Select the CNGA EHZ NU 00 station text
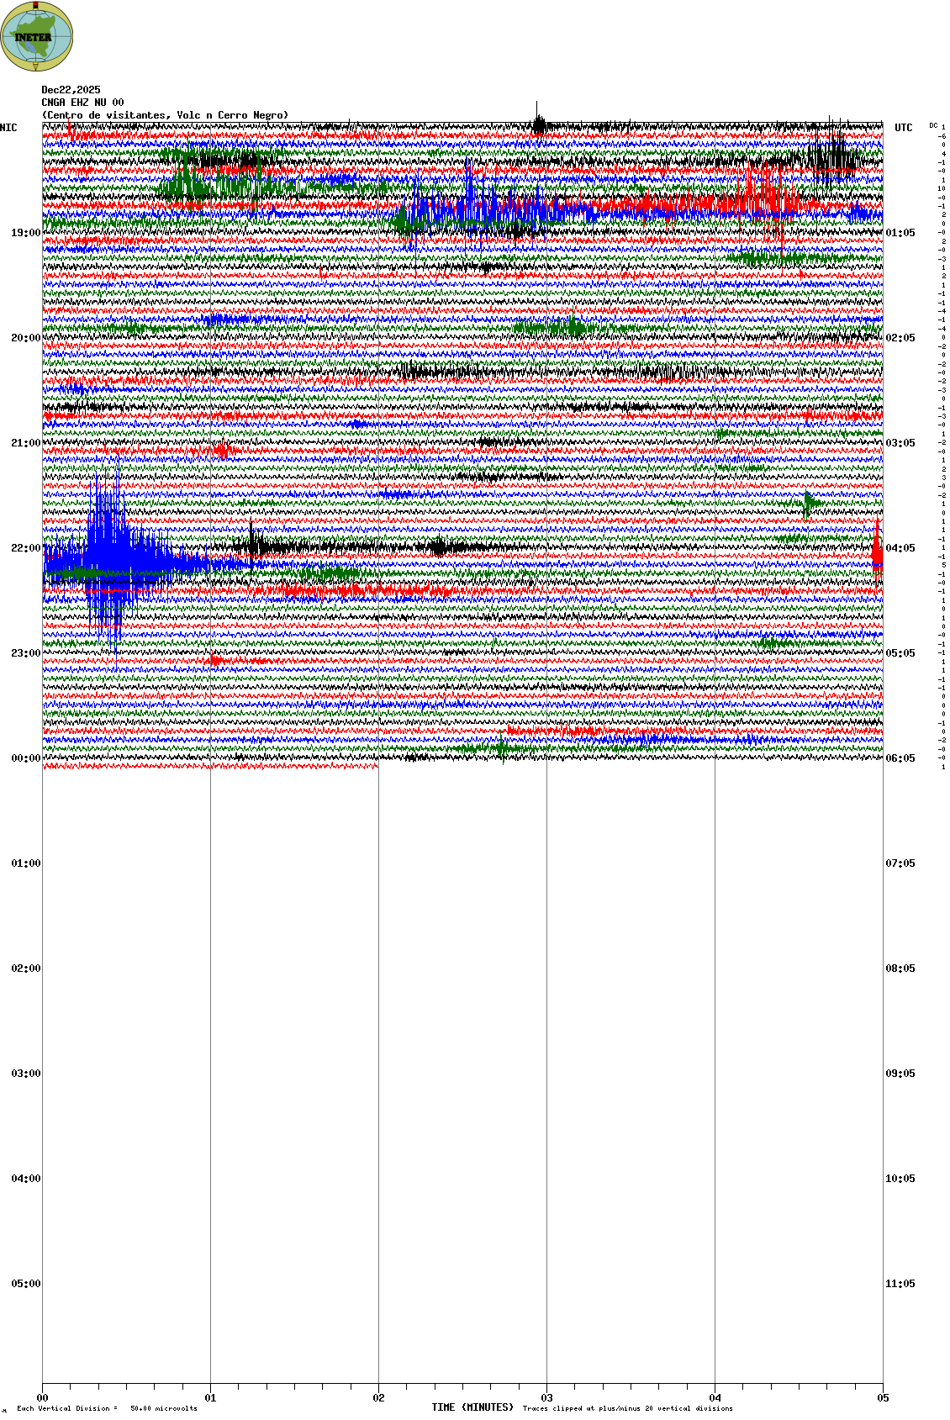Image resolution: width=950 pixels, height=1420 pixels. (82, 103)
